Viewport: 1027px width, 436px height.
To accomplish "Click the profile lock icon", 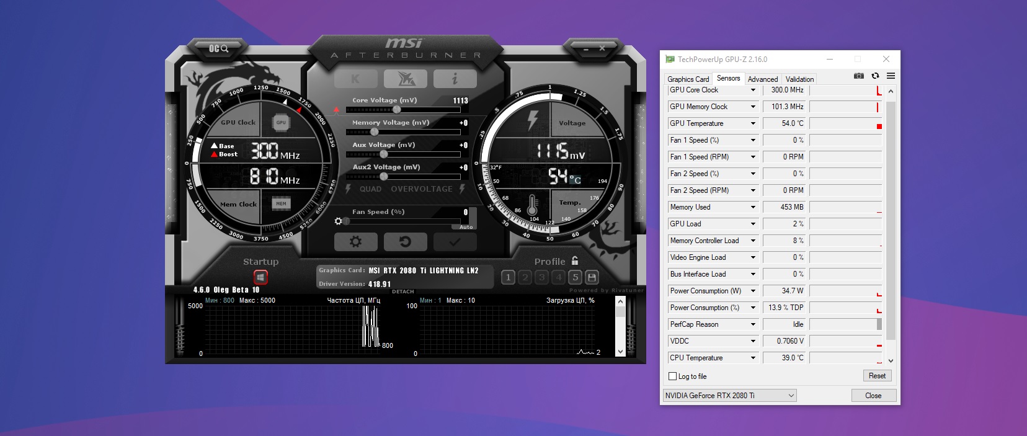I will click(575, 260).
